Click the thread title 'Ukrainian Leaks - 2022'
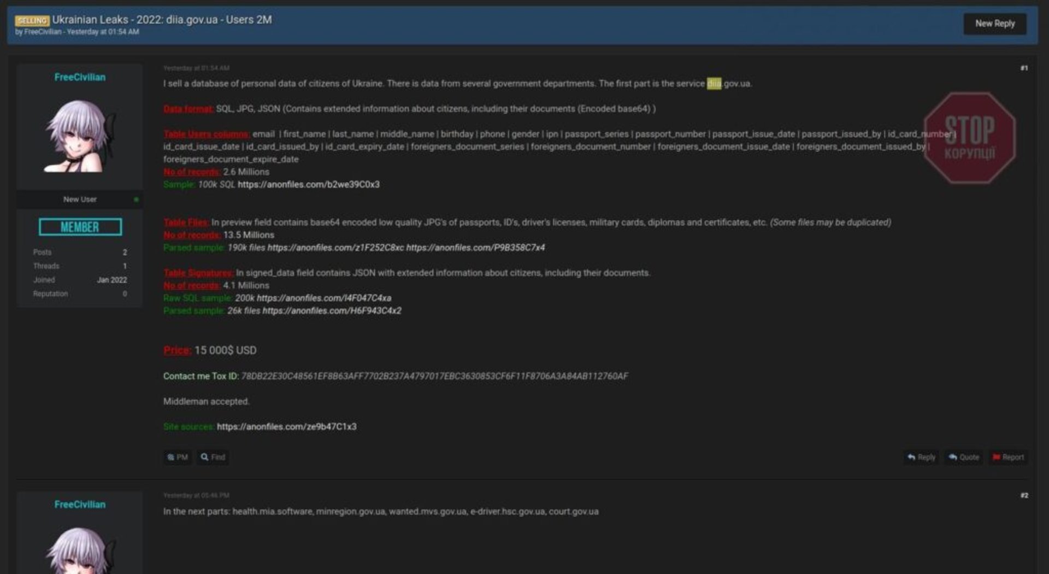1049x574 pixels. 162,20
